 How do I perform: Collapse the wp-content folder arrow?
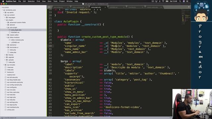coord(4,15)
